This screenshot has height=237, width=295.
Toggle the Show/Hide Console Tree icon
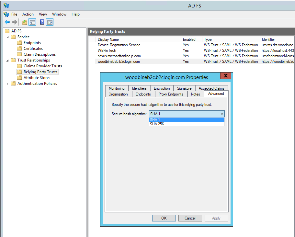pyautogui.click(x=32, y=22)
